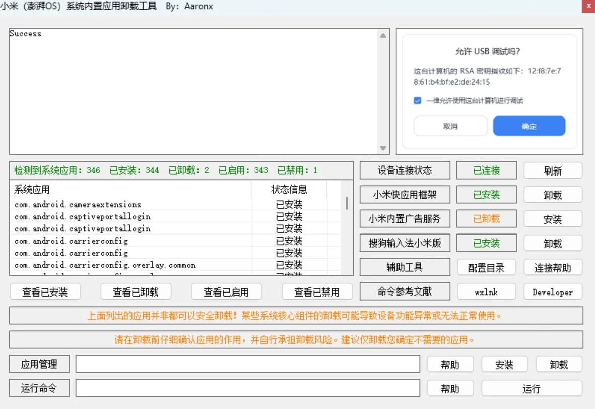Click the 运行命令 label button
The height and width of the screenshot is (409, 595).
coord(39,388)
